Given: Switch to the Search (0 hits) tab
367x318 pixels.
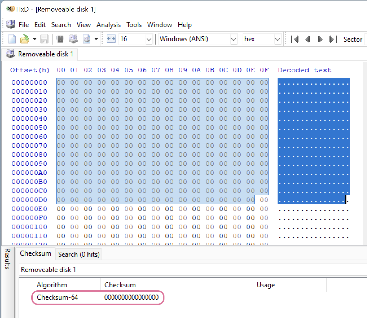Looking at the screenshot, I should (x=79, y=254).
